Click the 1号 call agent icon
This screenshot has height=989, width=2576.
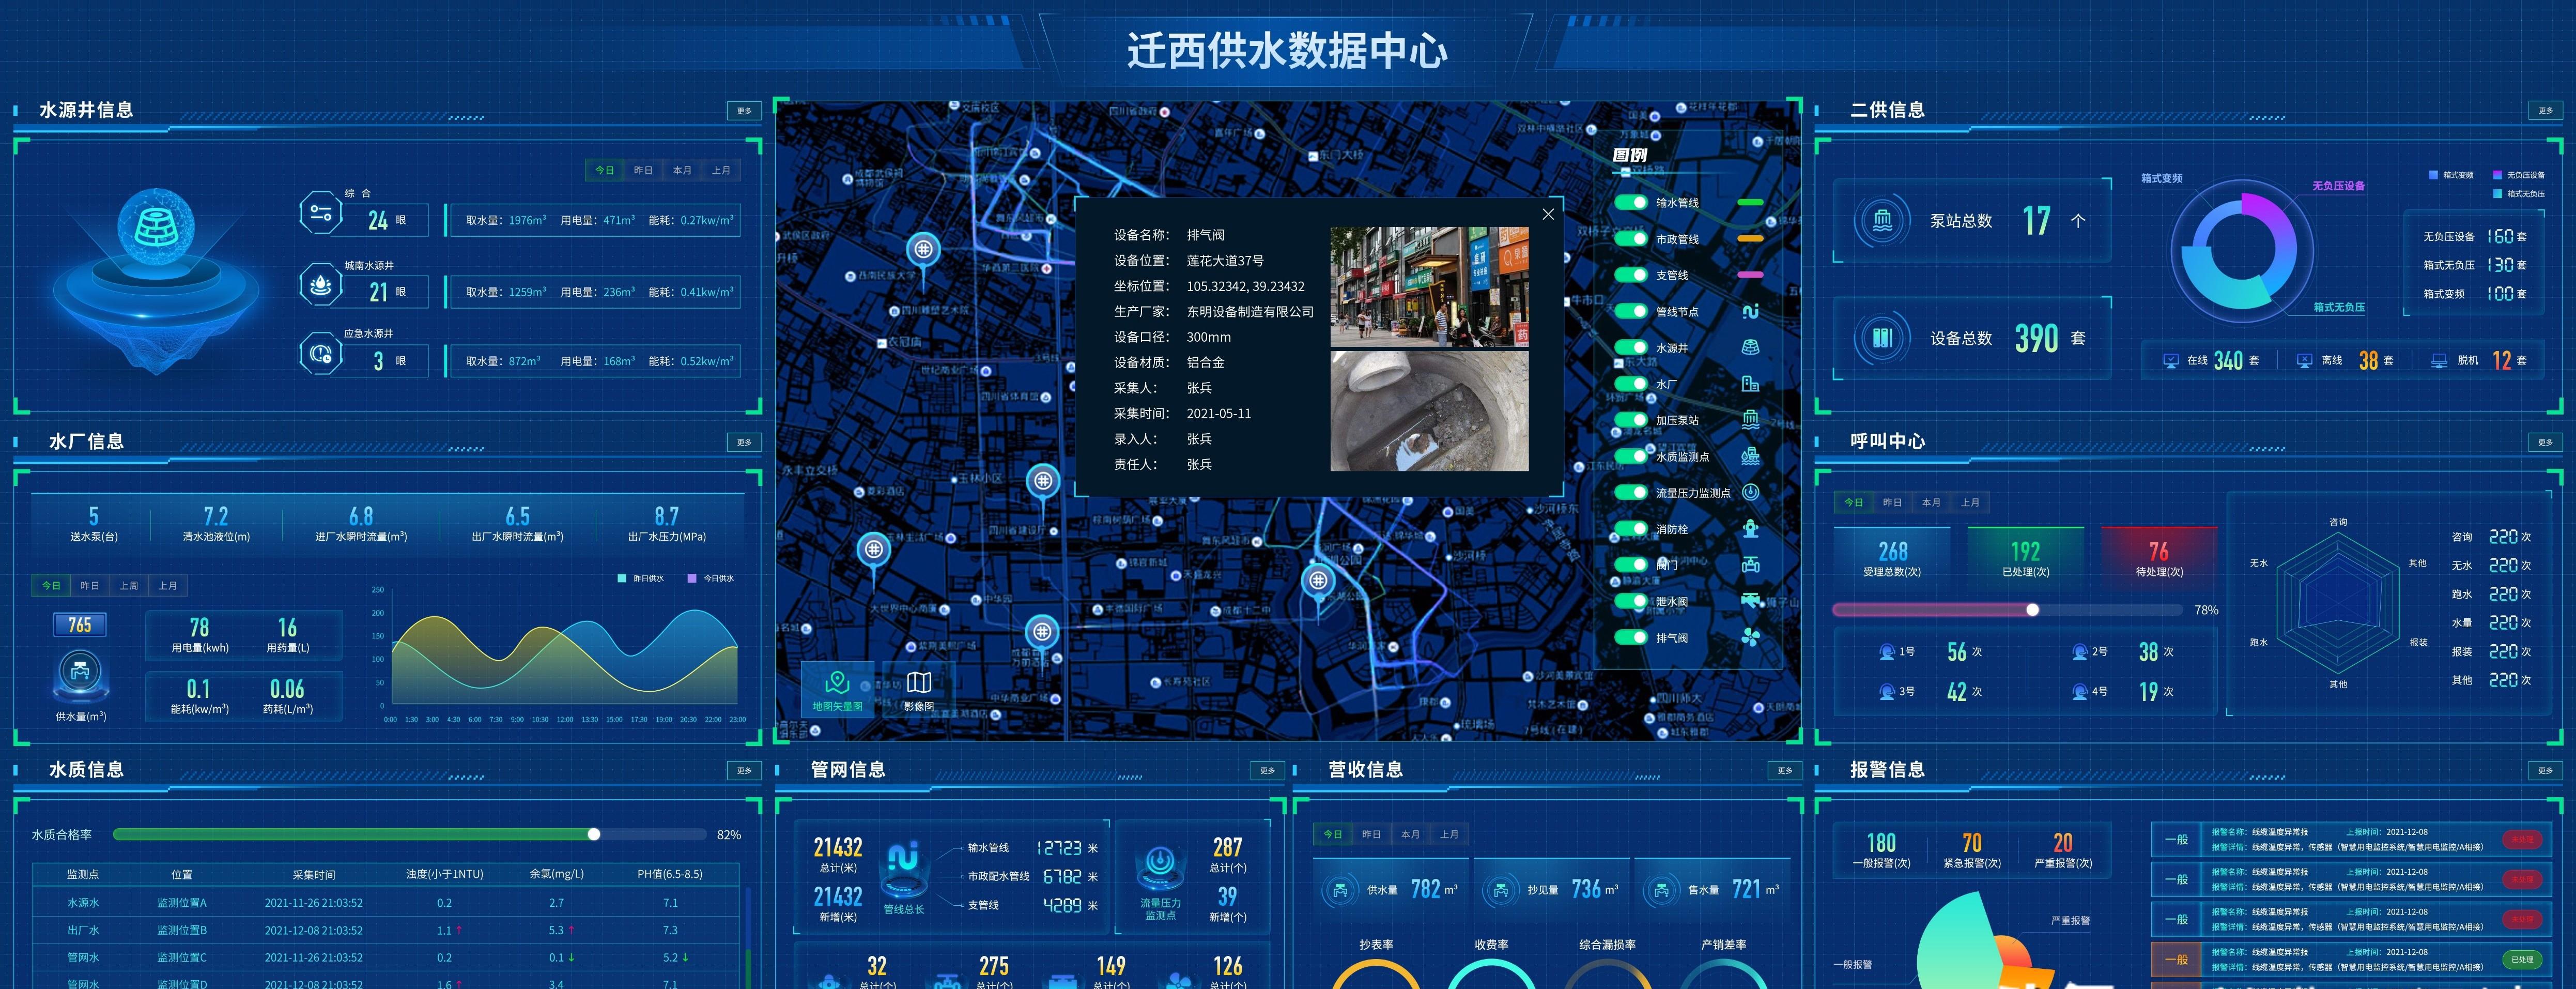point(1887,652)
